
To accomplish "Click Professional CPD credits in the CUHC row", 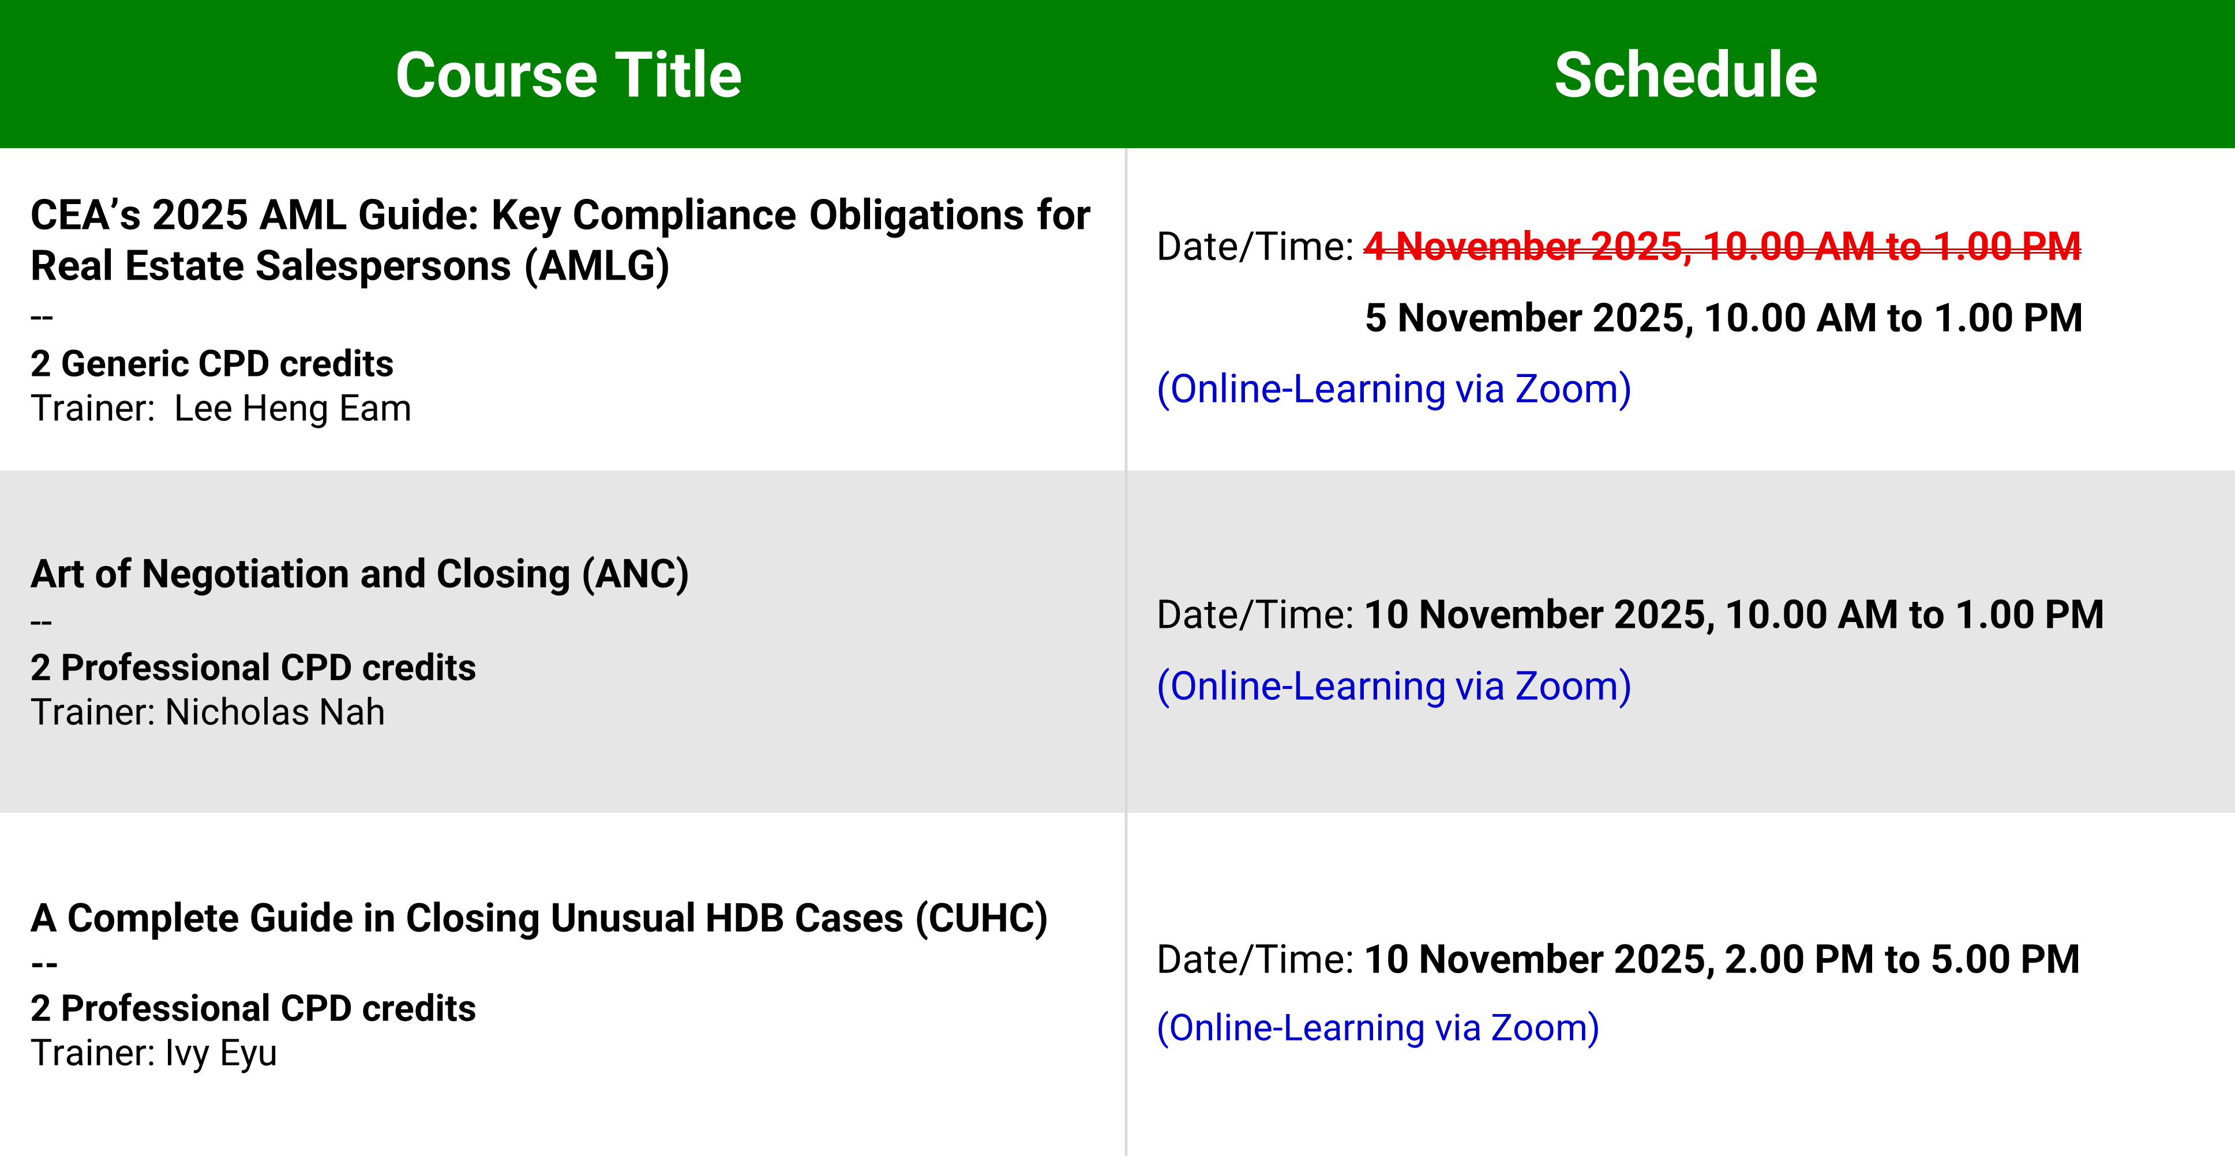I will click(253, 1008).
